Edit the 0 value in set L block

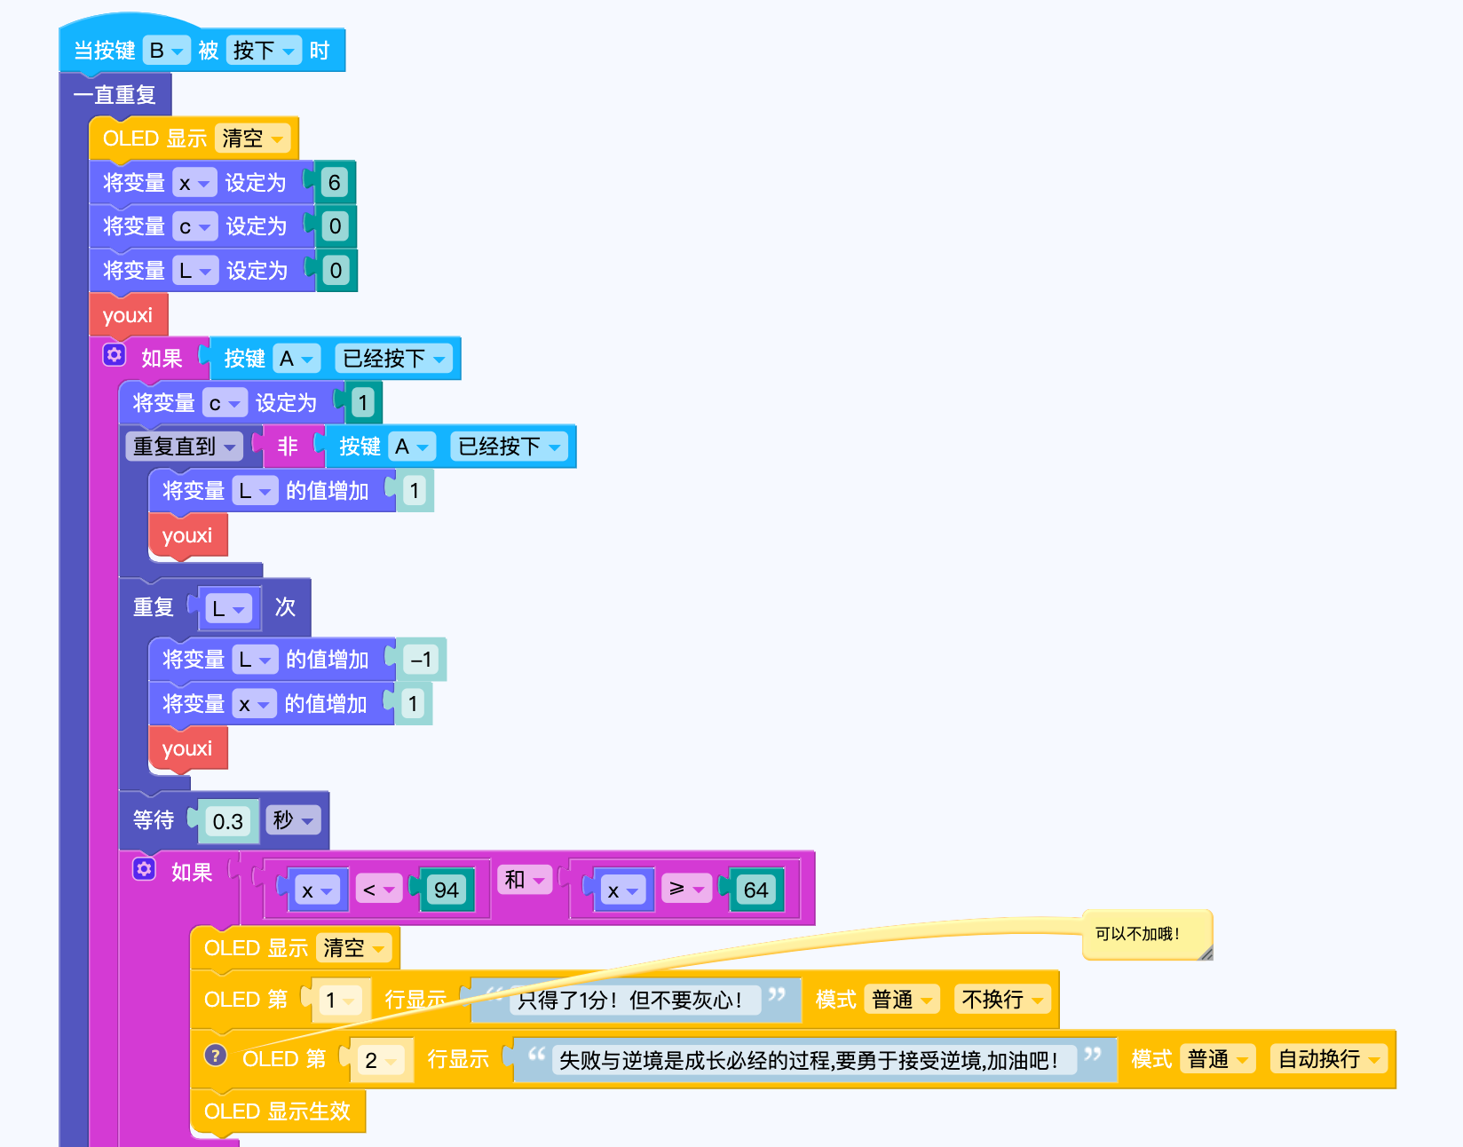click(x=336, y=271)
